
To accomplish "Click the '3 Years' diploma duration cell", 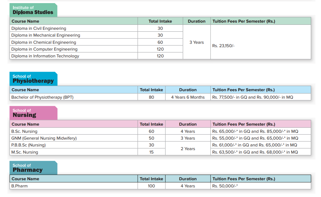I will pos(197,42).
